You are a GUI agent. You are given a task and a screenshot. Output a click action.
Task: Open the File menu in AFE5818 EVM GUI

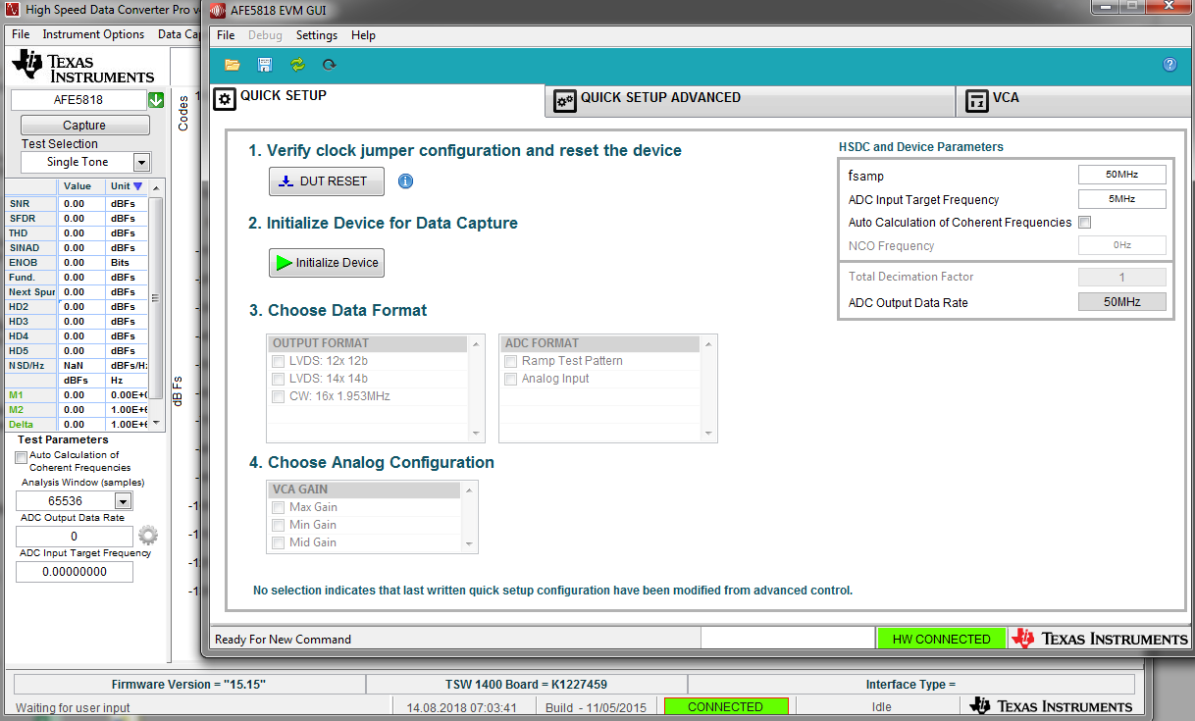coord(226,35)
